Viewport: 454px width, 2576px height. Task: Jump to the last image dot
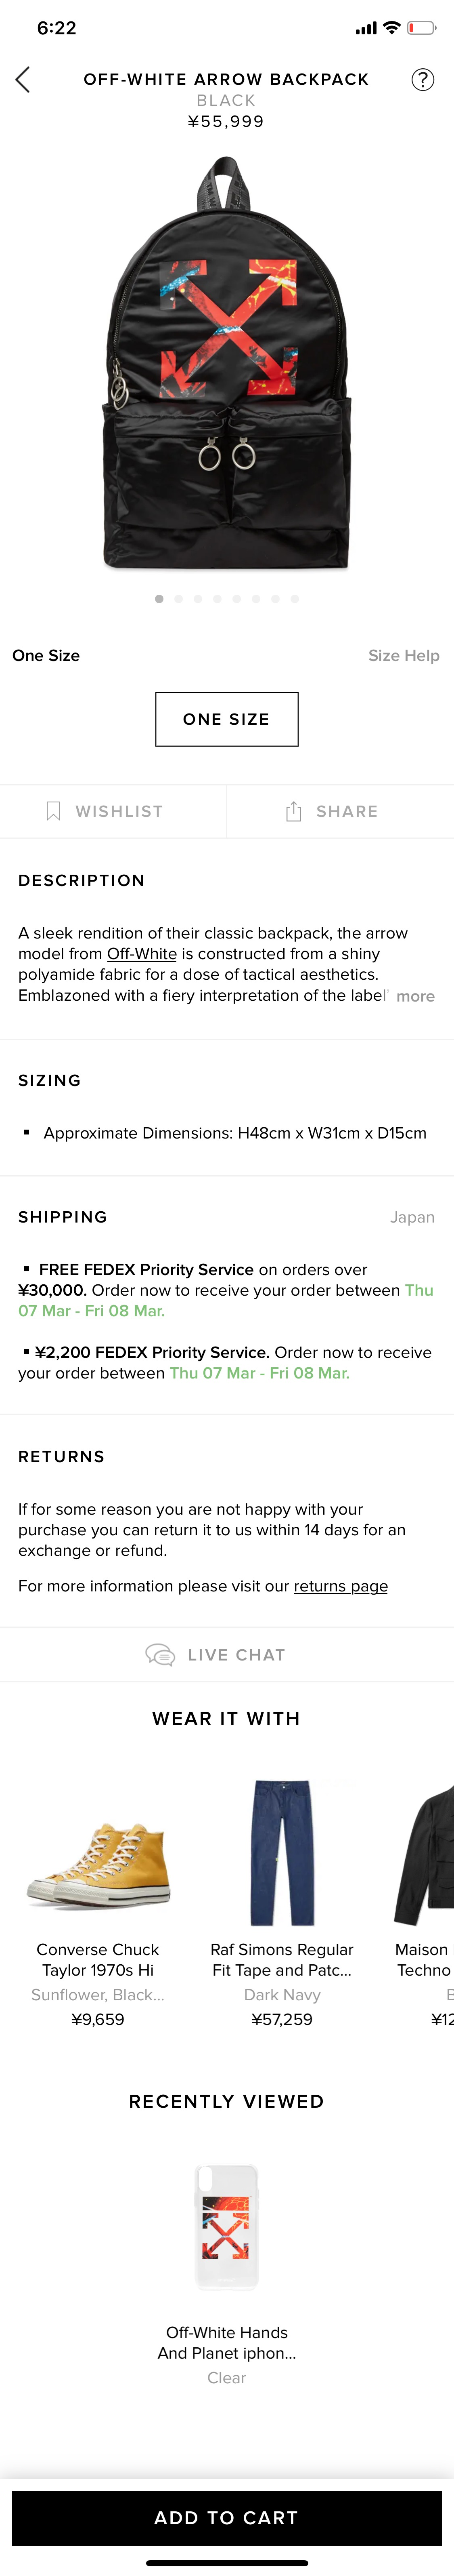pyautogui.click(x=294, y=599)
